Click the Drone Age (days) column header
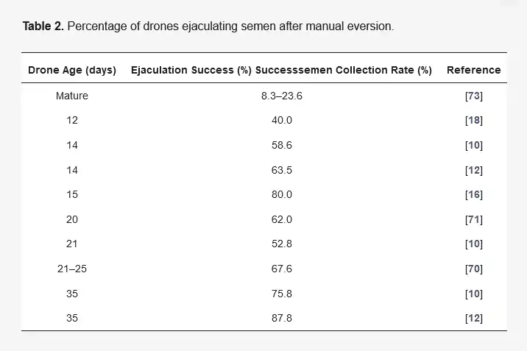The height and width of the screenshot is (351, 527). (x=72, y=71)
